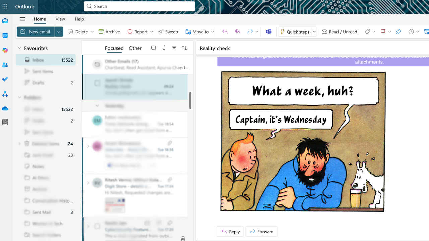The image size is (429, 241).
Task: Toggle select all messages icon
Action: [154, 48]
